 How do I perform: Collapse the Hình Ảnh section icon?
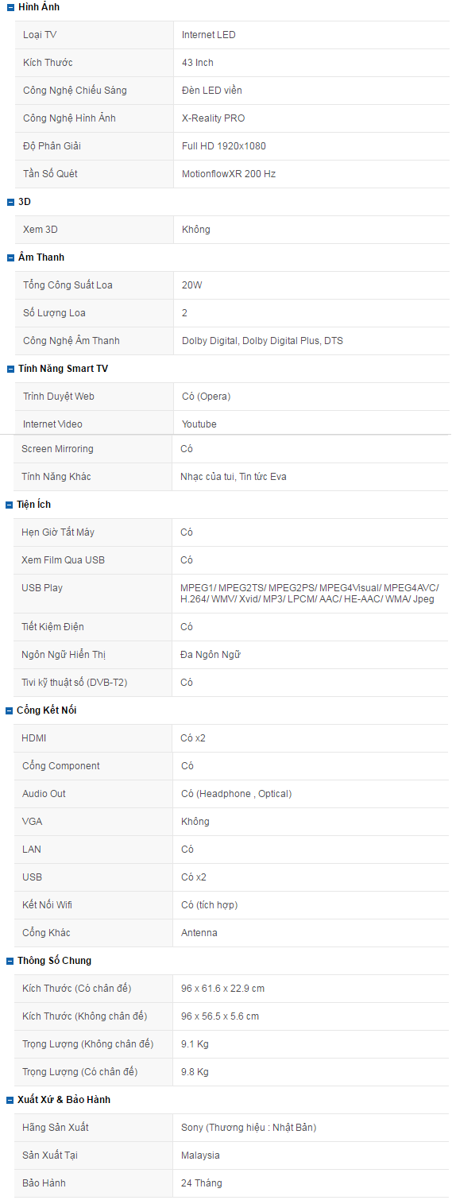(10, 7)
